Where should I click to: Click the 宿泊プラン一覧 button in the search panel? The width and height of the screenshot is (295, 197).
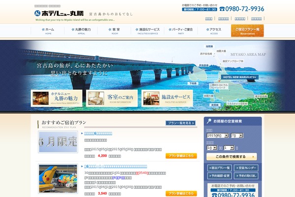(x=219, y=168)
